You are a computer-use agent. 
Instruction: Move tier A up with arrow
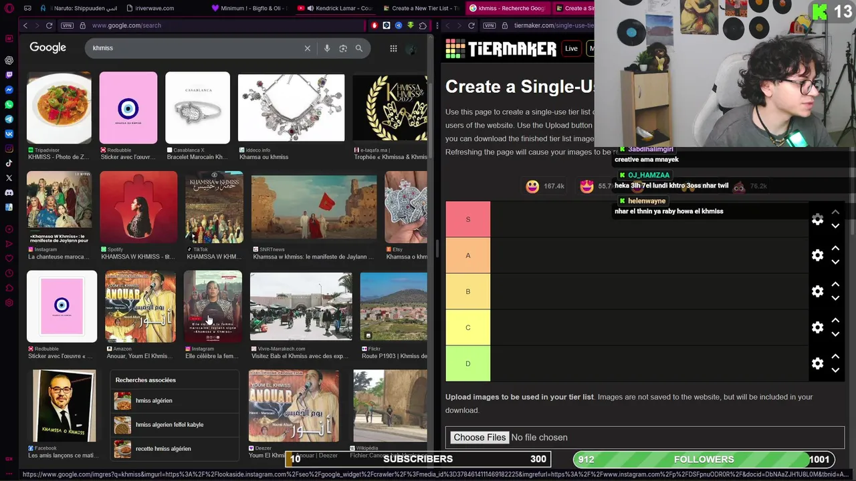(835, 249)
